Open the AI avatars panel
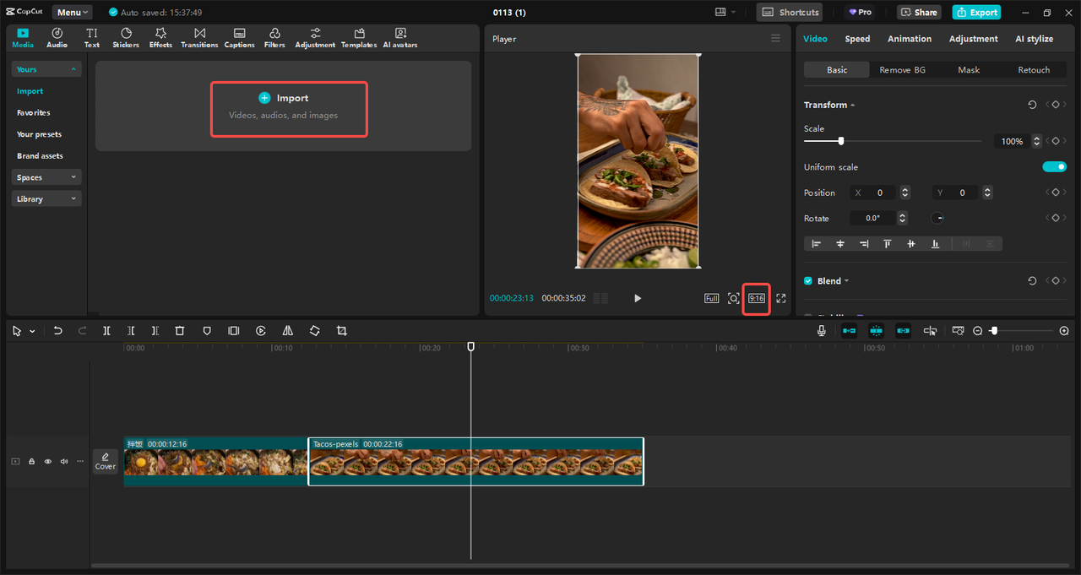Viewport: 1081px width, 575px height. tap(400, 38)
